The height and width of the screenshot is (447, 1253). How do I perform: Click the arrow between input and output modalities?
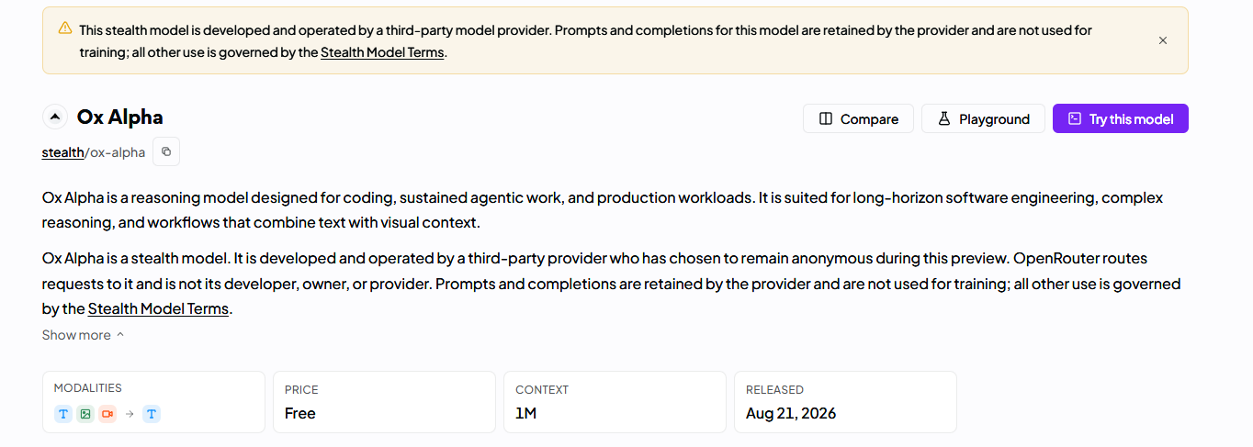[130, 414]
